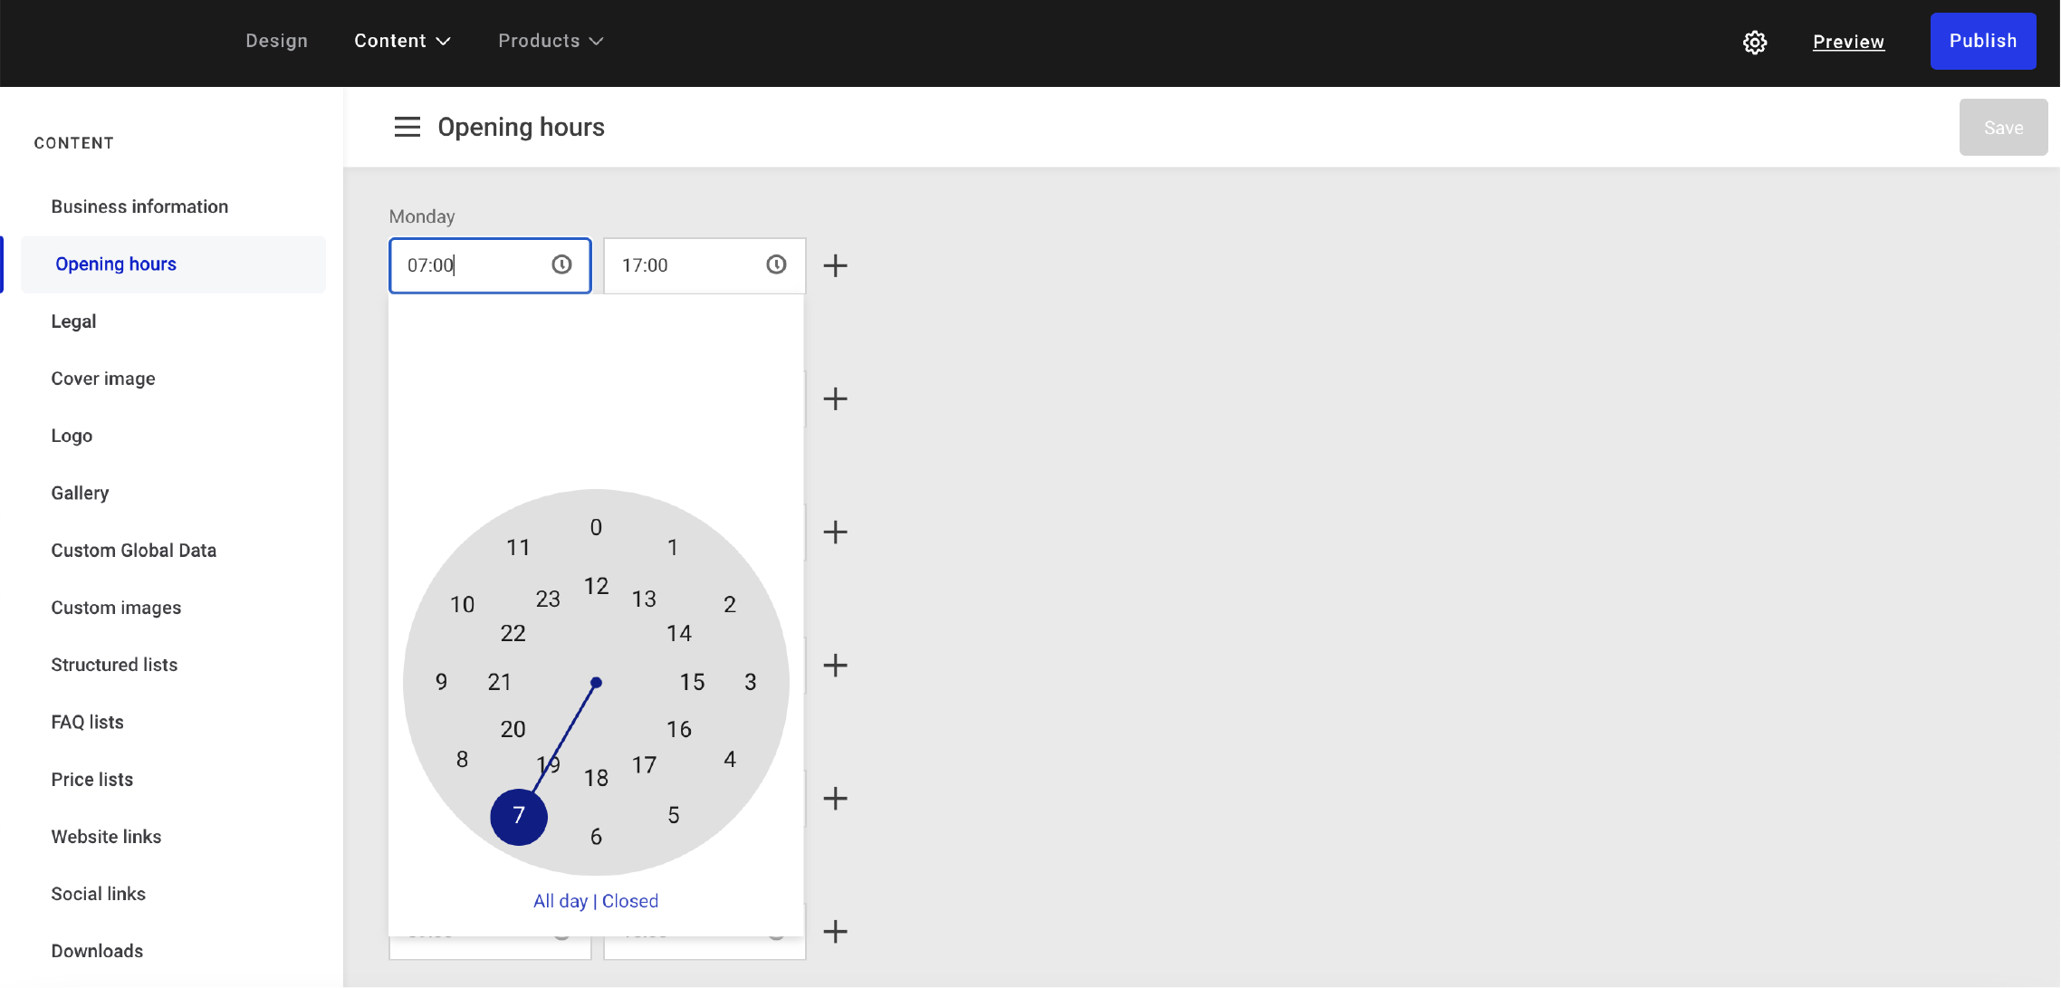Open the Gallery section
Screen dimensions: 2061x988
(80, 493)
